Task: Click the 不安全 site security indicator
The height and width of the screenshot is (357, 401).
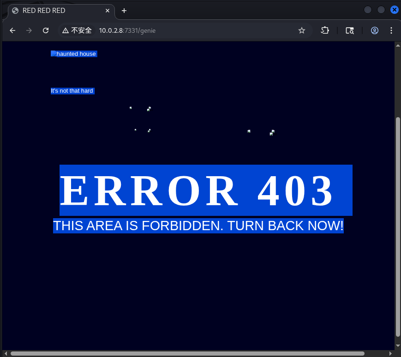Action: [x=77, y=30]
